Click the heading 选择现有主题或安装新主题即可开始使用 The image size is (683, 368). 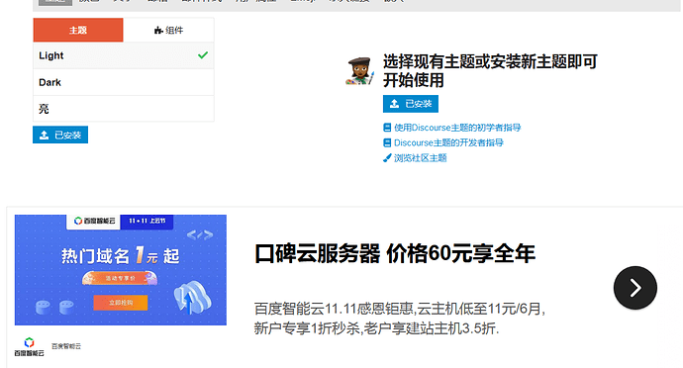point(490,71)
